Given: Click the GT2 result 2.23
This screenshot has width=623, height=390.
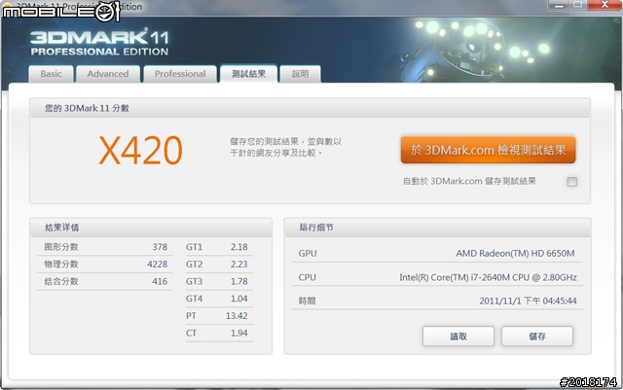Looking at the screenshot, I should [x=239, y=265].
